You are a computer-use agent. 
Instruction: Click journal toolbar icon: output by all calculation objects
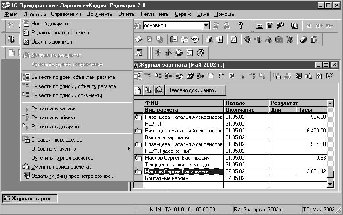(138, 76)
